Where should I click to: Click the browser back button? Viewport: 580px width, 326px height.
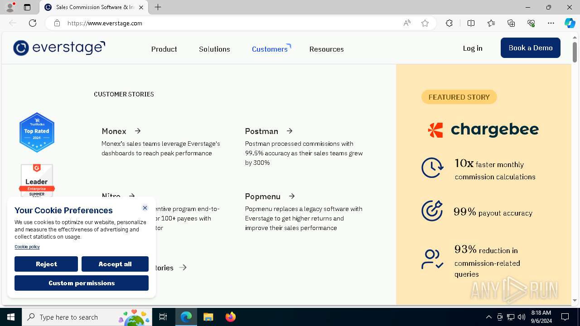[13, 23]
